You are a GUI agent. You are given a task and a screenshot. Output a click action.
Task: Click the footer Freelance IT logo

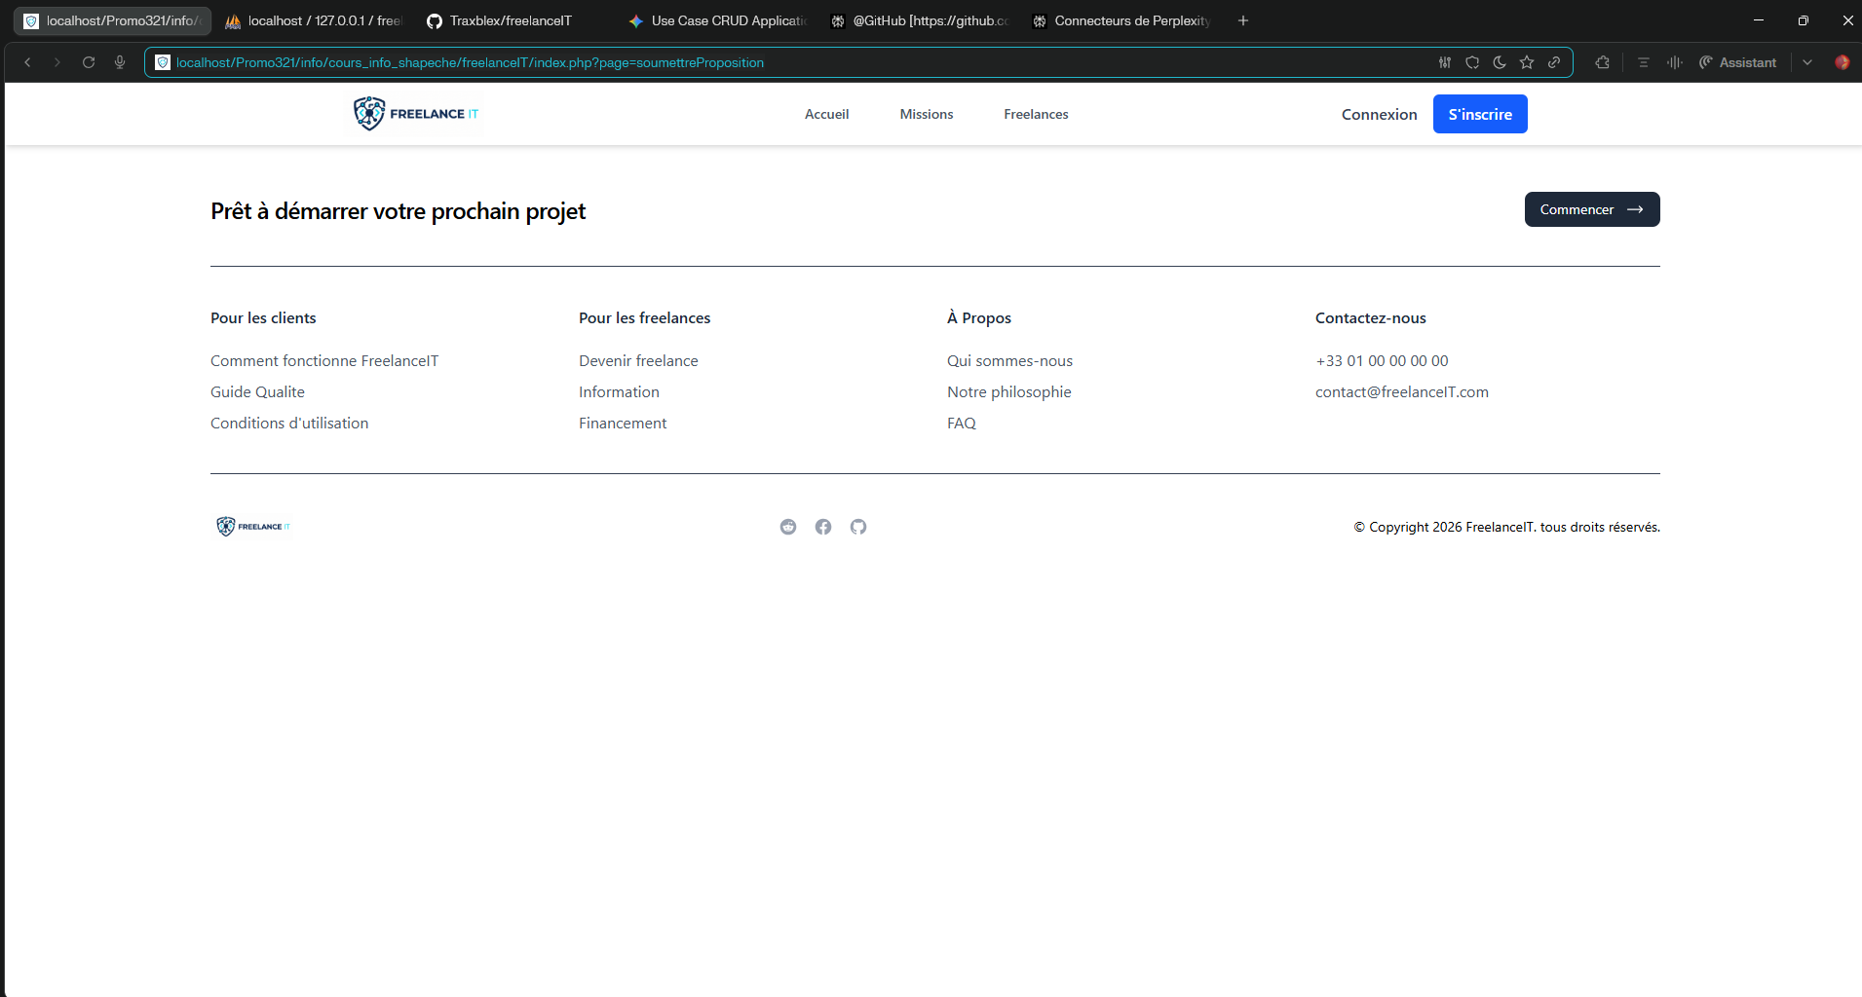[x=253, y=527]
